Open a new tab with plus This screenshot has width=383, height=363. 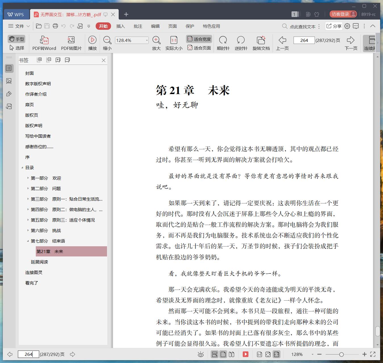point(126,14)
